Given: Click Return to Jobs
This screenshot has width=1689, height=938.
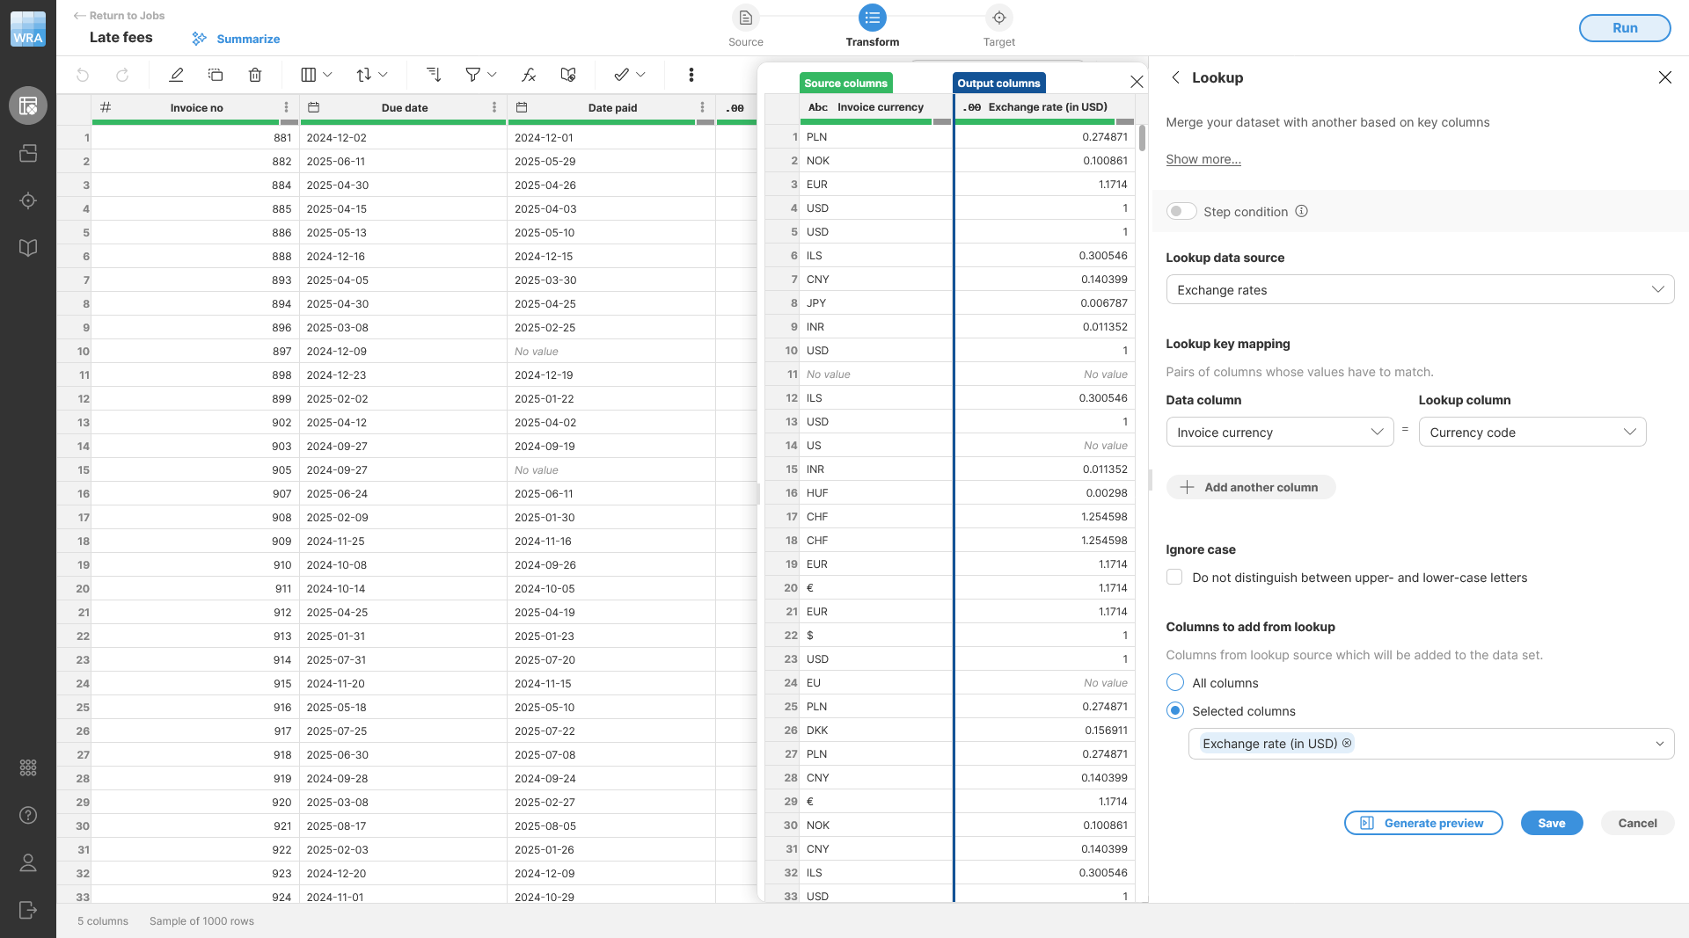Looking at the screenshot, I should 119,15.
